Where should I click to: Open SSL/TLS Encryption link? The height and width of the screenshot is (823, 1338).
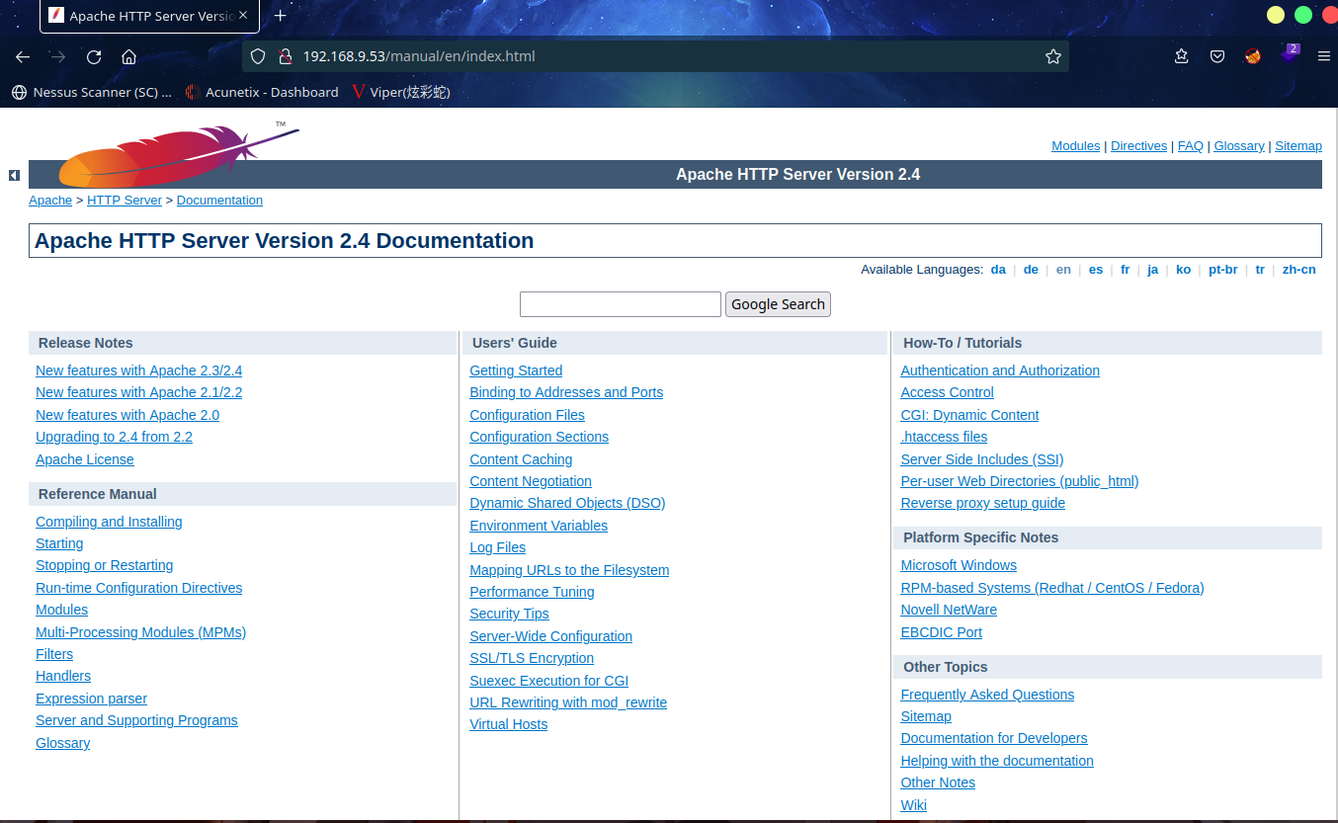[532, 658]
